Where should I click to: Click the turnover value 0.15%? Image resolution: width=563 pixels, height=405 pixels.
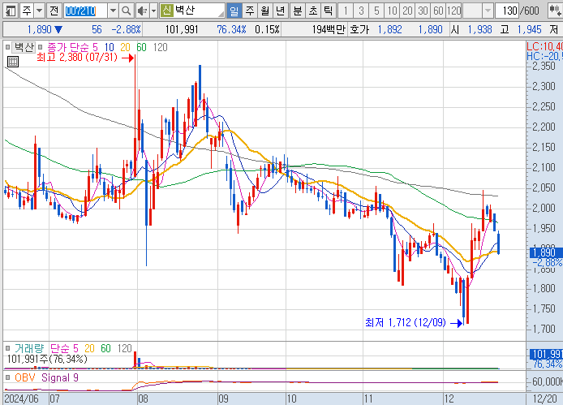[267, 29]
